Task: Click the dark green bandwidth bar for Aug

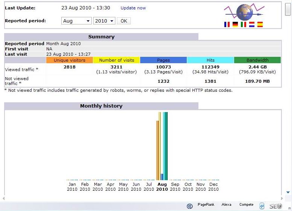Action: pyautogui.click(x=166, y=146)
